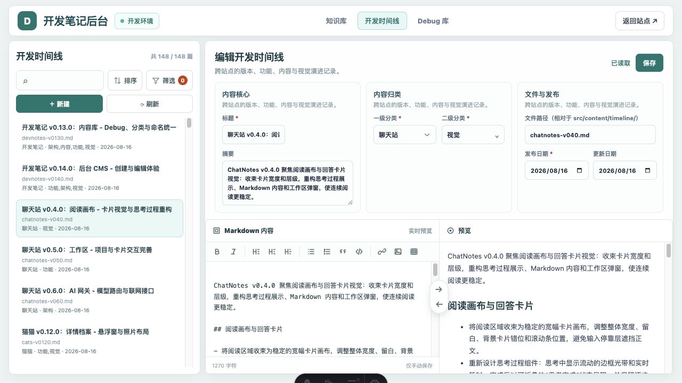The width and height of the screenshot is (682, 383).
Task: Open entry 开发笔记 v0.14.0
Action: 100,178
